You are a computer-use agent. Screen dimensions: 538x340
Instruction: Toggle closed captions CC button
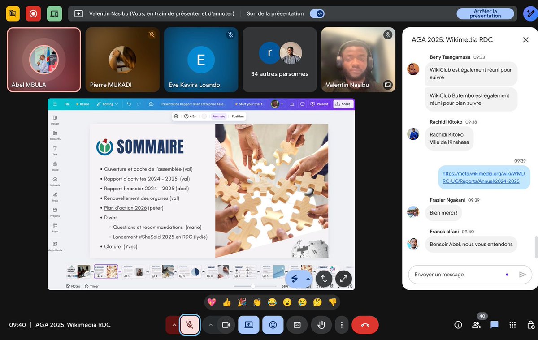tap(297, 325)
